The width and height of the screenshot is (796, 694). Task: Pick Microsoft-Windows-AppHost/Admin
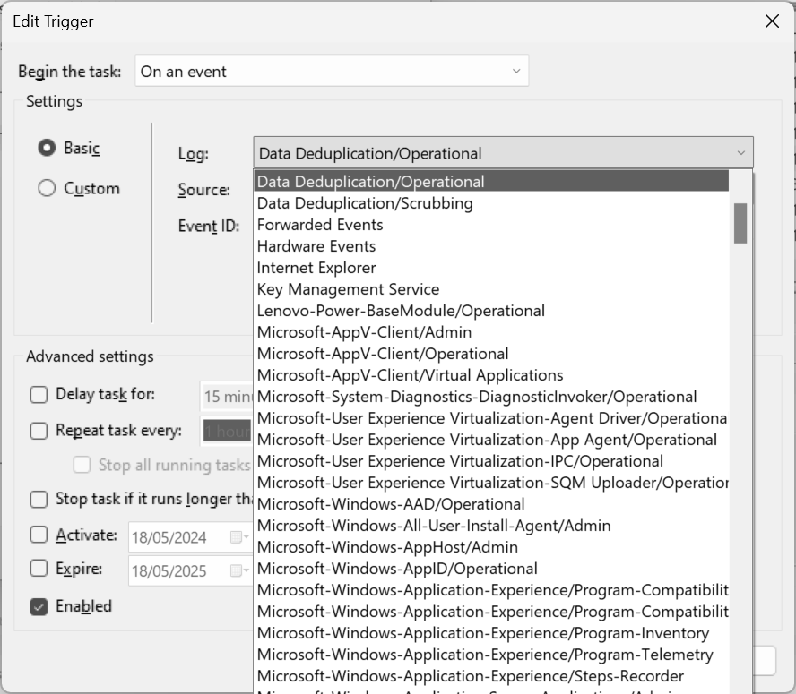point(491,547)
